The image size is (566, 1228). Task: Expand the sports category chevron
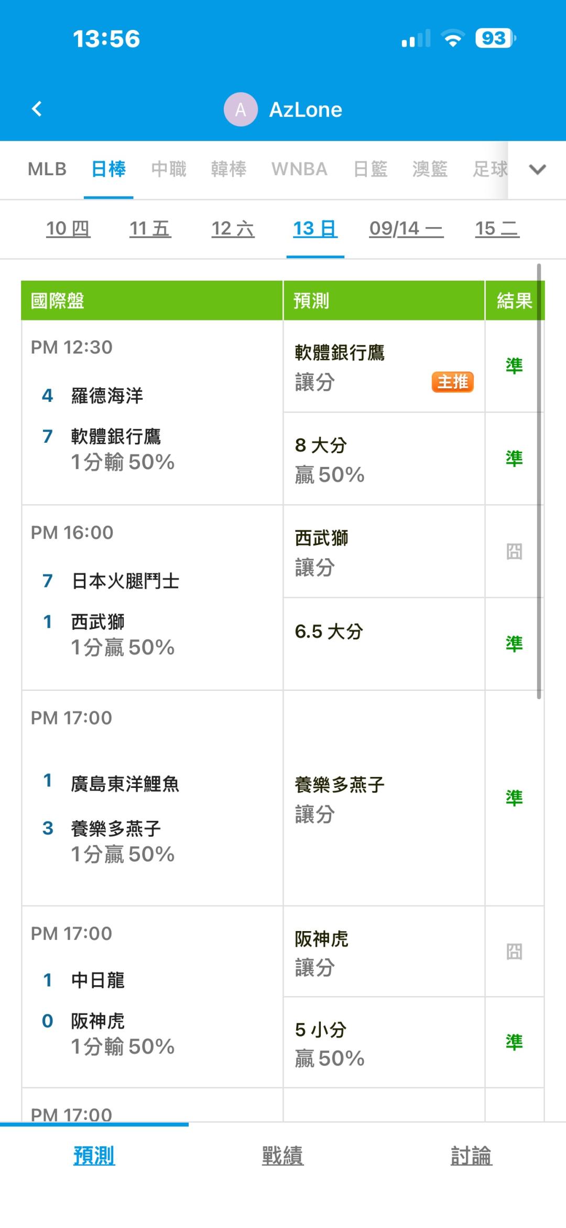537,169
